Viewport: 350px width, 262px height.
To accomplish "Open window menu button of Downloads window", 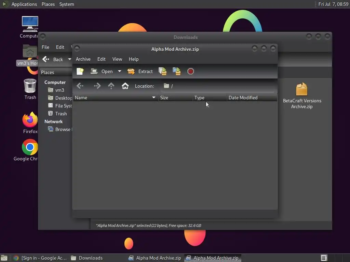I will click(43, 36).
